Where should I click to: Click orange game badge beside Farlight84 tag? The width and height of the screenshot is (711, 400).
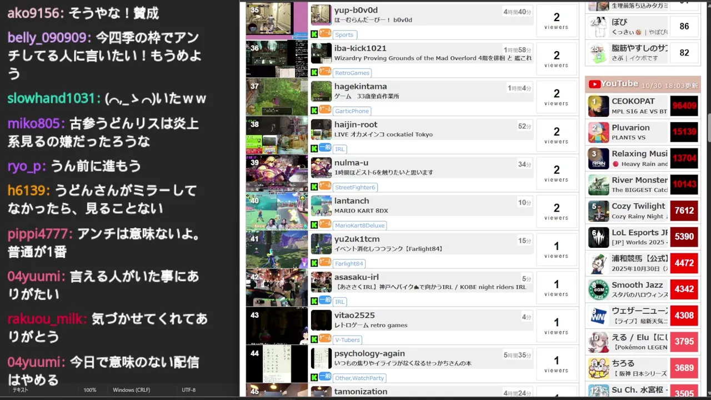(325, 262)
